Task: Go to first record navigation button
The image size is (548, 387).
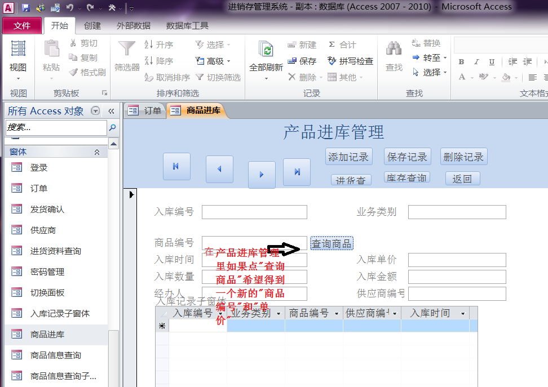Action: click(x=176, y=166)
